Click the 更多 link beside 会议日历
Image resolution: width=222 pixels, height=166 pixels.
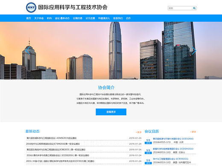point(193,132)
